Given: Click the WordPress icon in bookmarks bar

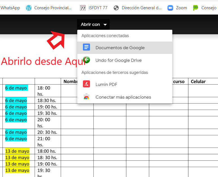Looking at the screenshot, I should click(x=29, y=8).
